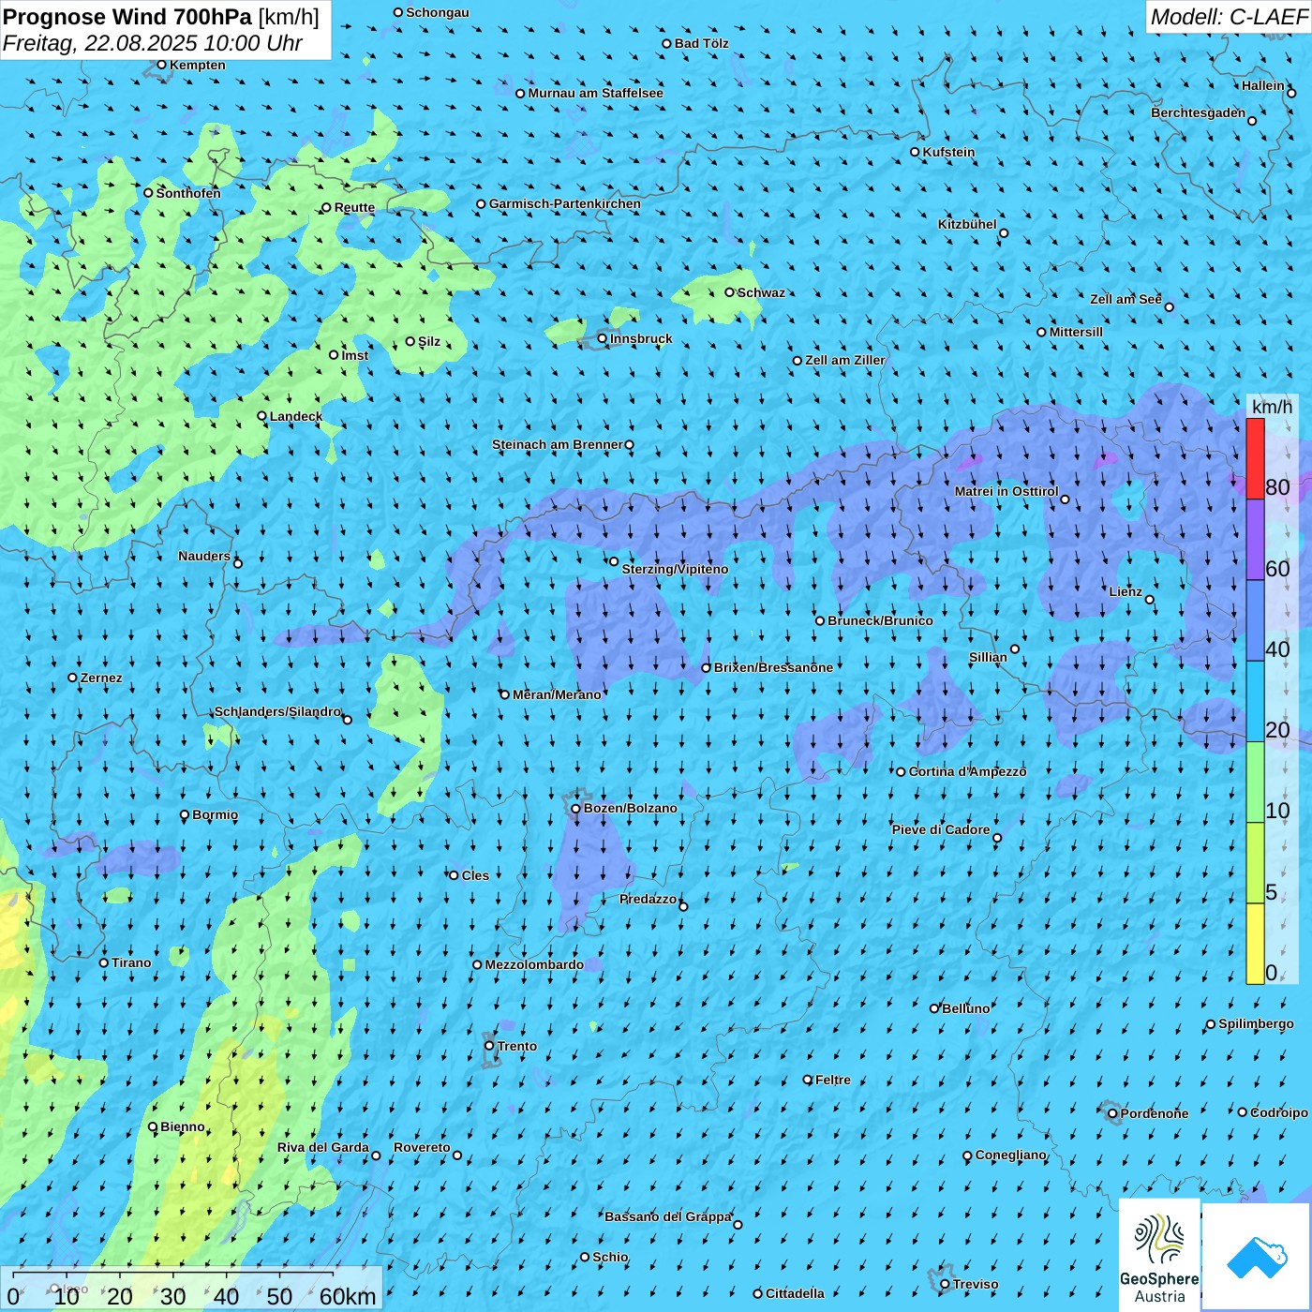
Task: Click the 'Kufstein' label
Action: tap(949, 152)
